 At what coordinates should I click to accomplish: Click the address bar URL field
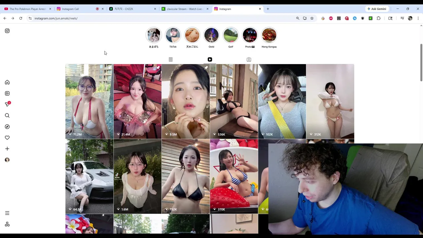[x=162, y=18]
